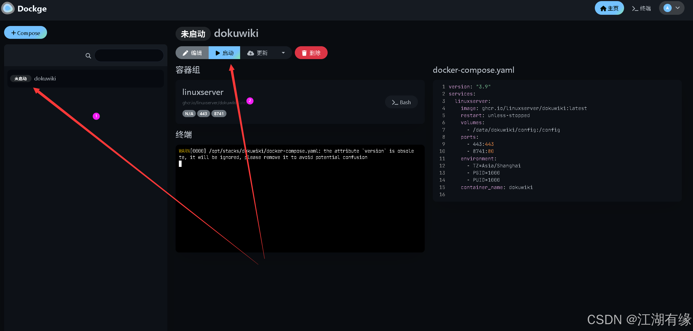Image resolution: width=693 pixels, height=331 pixels.
Task: Expand the user profile chevron menu
Action: tap(678, 8)
